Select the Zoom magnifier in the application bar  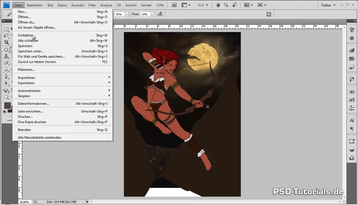[226, 5]
